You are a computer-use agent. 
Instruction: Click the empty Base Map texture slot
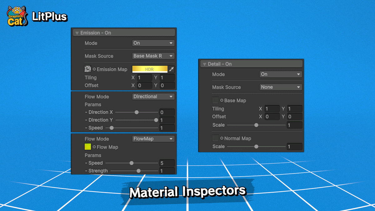tap(215, 100)
